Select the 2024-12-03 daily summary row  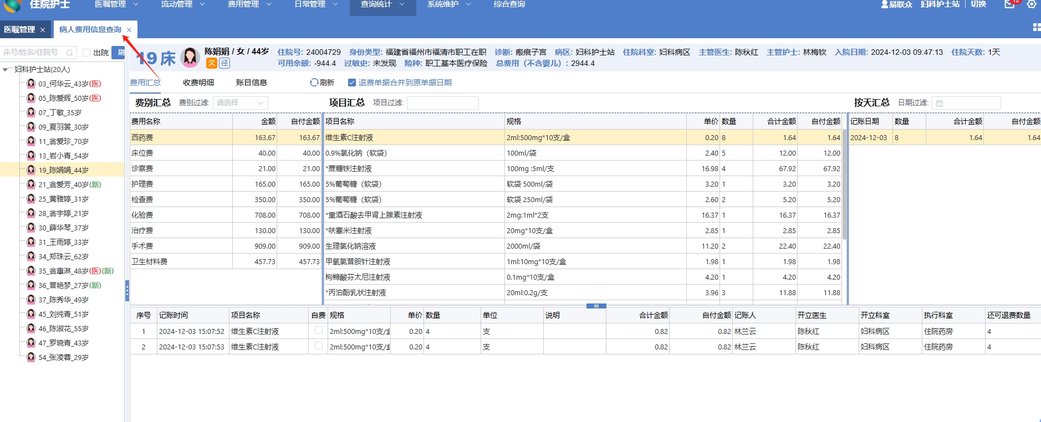tap(945, 137)
